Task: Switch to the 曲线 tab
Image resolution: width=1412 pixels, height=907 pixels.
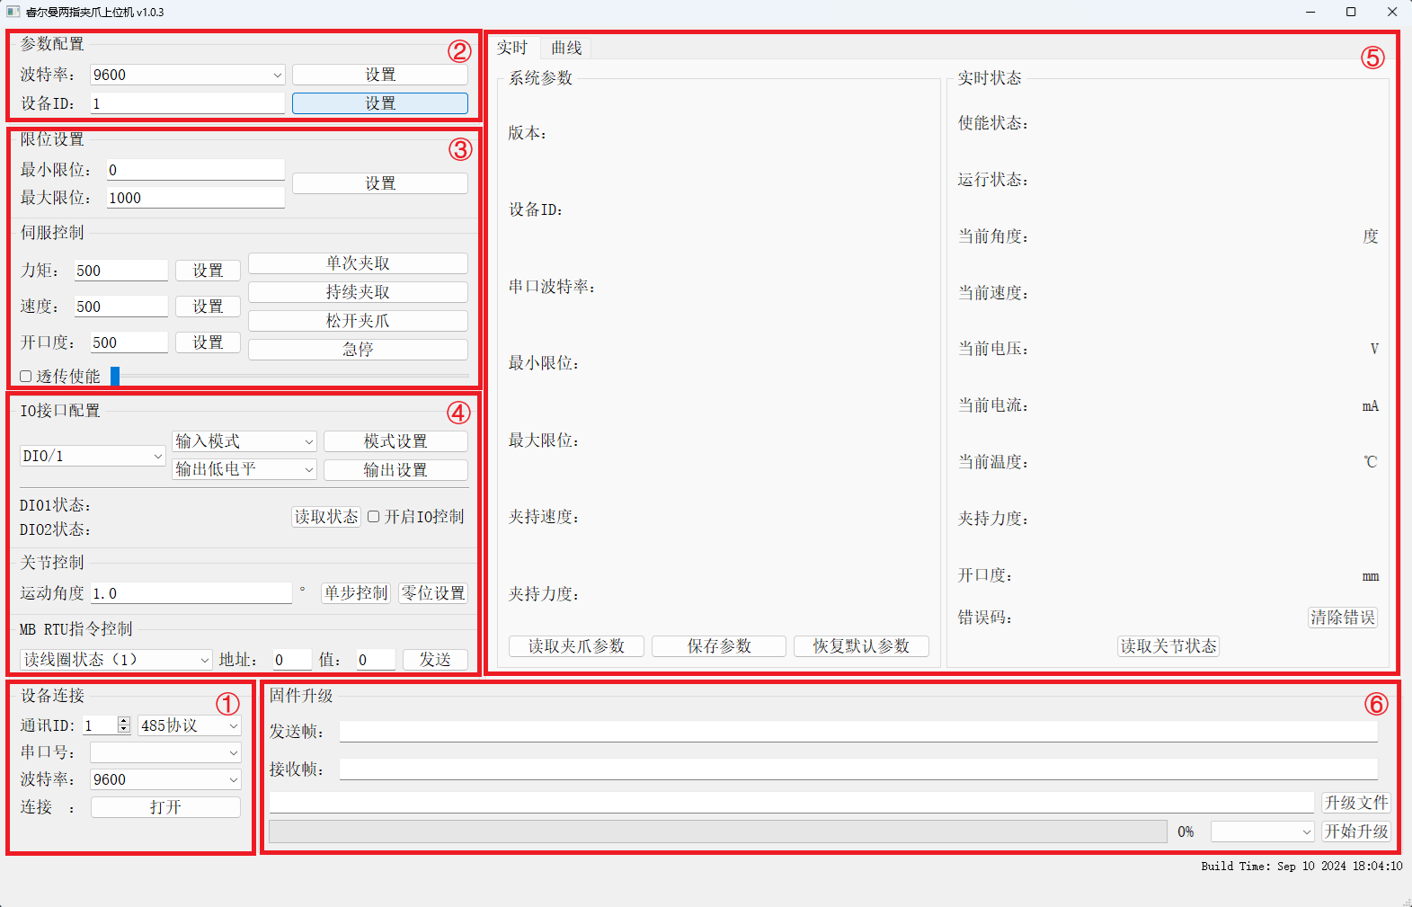Action: coord(566,49)
